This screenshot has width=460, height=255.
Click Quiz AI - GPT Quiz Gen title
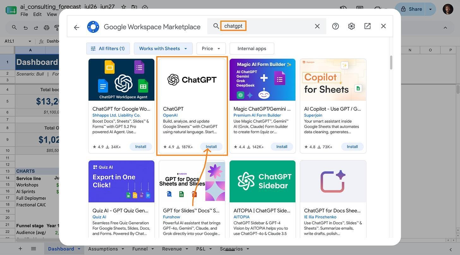point(121,211)
